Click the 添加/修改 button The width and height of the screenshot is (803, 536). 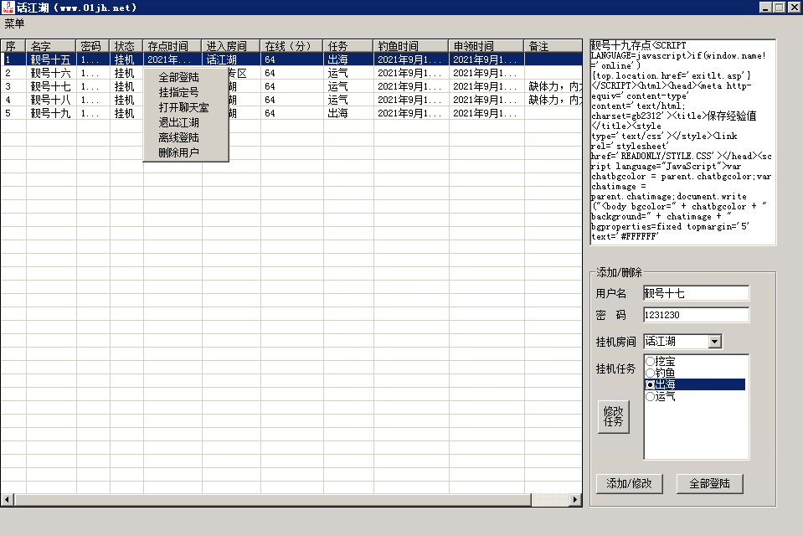point(630,483)
